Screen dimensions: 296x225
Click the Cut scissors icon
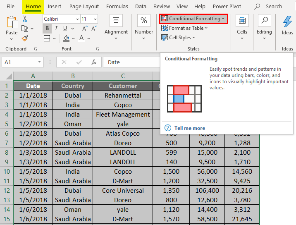tap(25, 19)
